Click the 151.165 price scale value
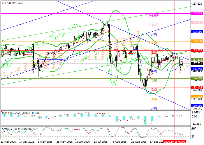This screenshot has width=204, height=145. coord(197,99)
